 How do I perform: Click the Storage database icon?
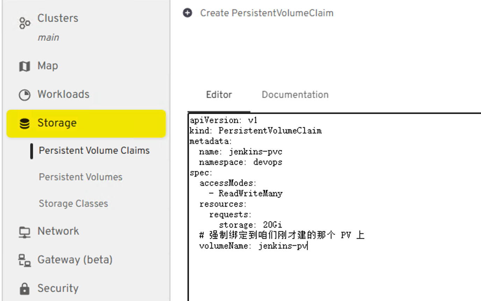click(x=24, y=124)
